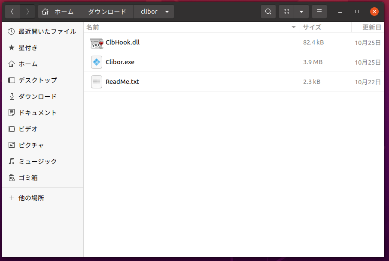Image resolution: width=389 pixels, height=261 pixels.
Task: Switch to icon grid view
Action: 286,12
